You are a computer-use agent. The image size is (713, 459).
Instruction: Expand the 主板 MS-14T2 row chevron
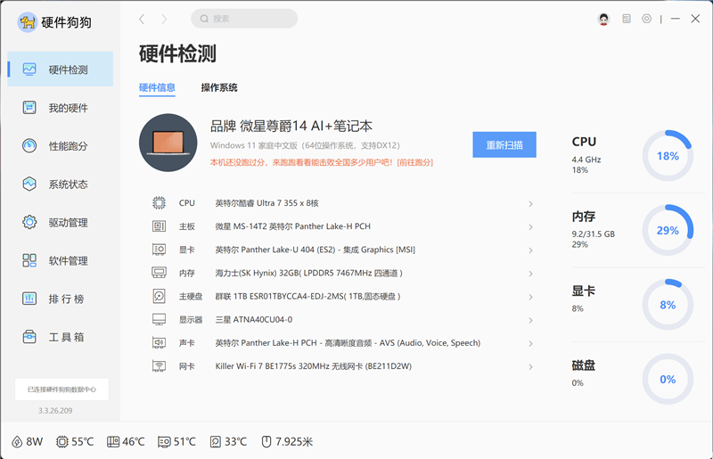click(530, 226)
